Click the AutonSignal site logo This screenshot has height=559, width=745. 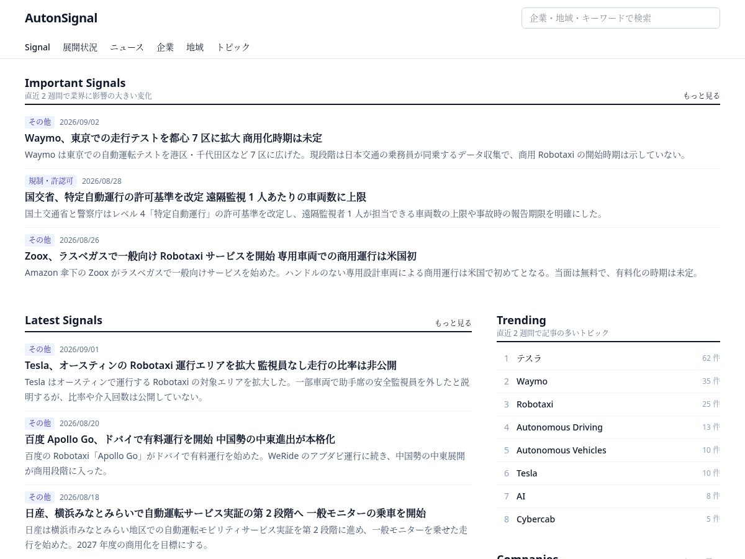[x=61, y=18]
